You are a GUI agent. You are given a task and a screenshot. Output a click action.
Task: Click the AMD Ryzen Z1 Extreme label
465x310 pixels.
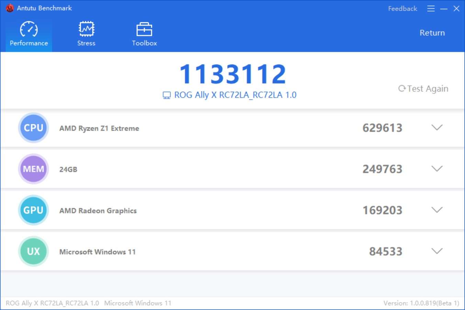pyautogui.click(x=99, y=128)
